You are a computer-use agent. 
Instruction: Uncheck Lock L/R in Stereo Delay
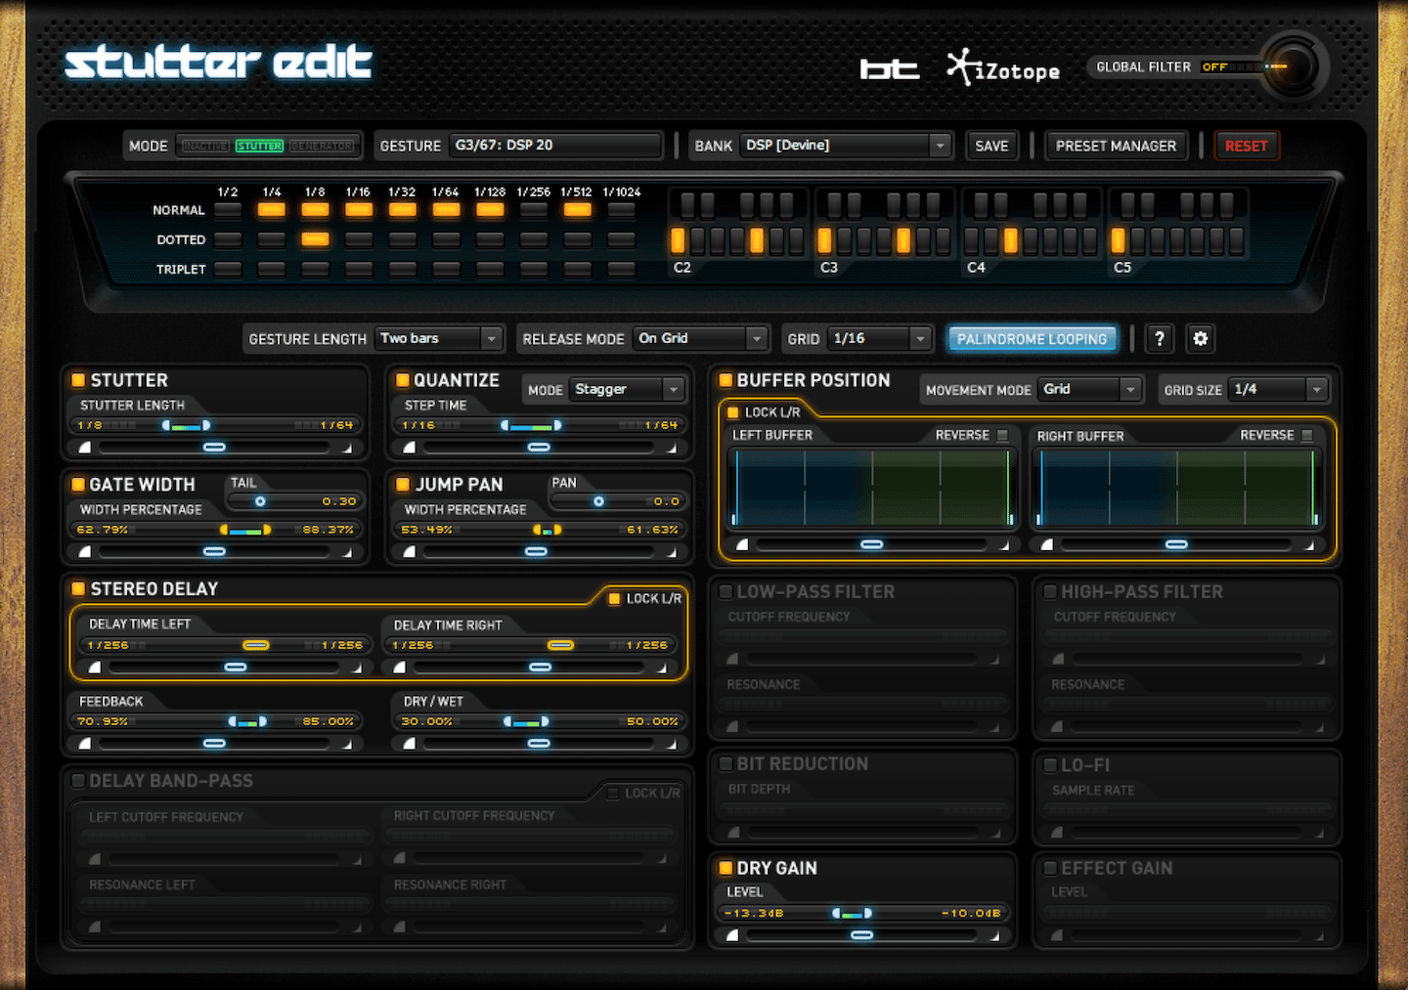tap(615, 598)
